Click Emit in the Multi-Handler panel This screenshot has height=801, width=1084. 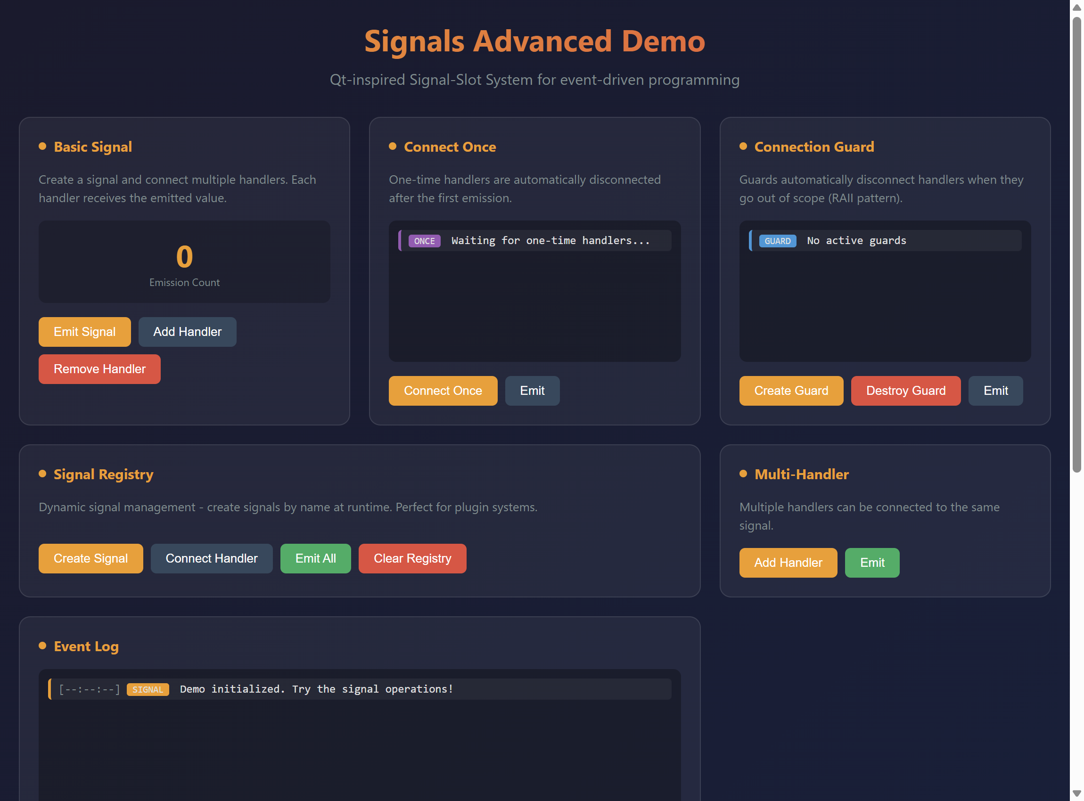click(872, 563)
